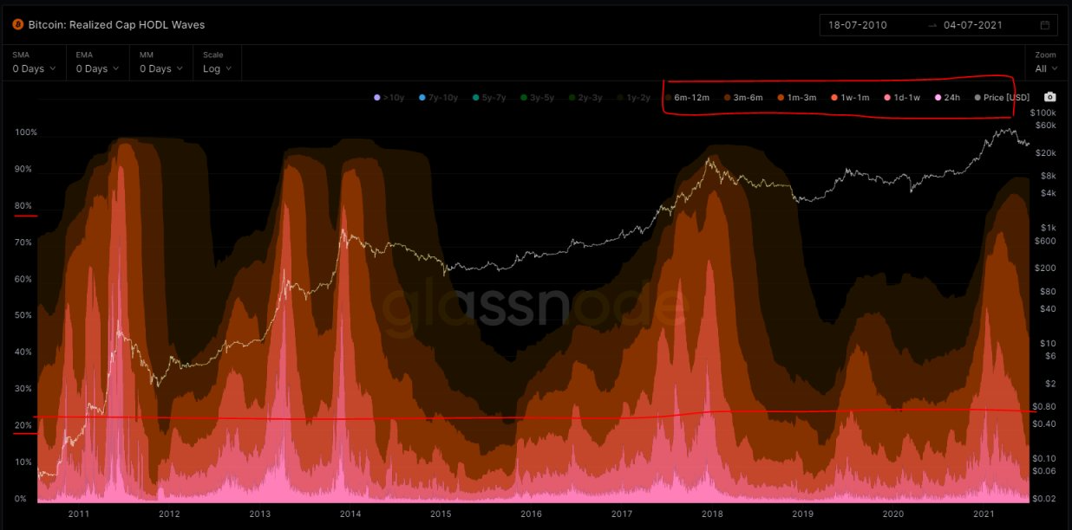Hide the 3m-6m legend series
Image resolution: width=1072 pixels, height=530 pixels.
[744, 98]
